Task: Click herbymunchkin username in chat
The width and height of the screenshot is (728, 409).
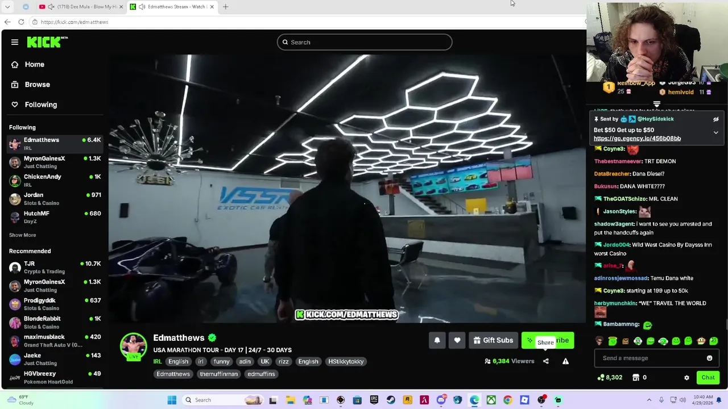Action: coord(615,303)
